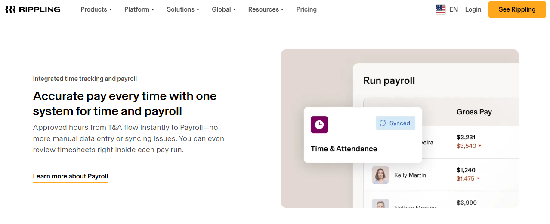Click the Kelly Martin name

[410, 175]
